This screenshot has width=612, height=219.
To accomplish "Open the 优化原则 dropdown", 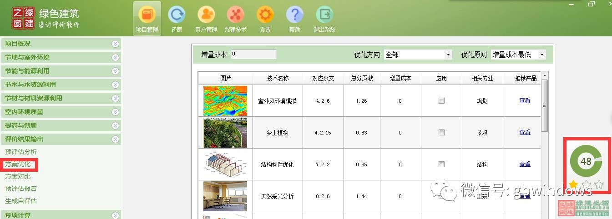I will pos(518,55).
